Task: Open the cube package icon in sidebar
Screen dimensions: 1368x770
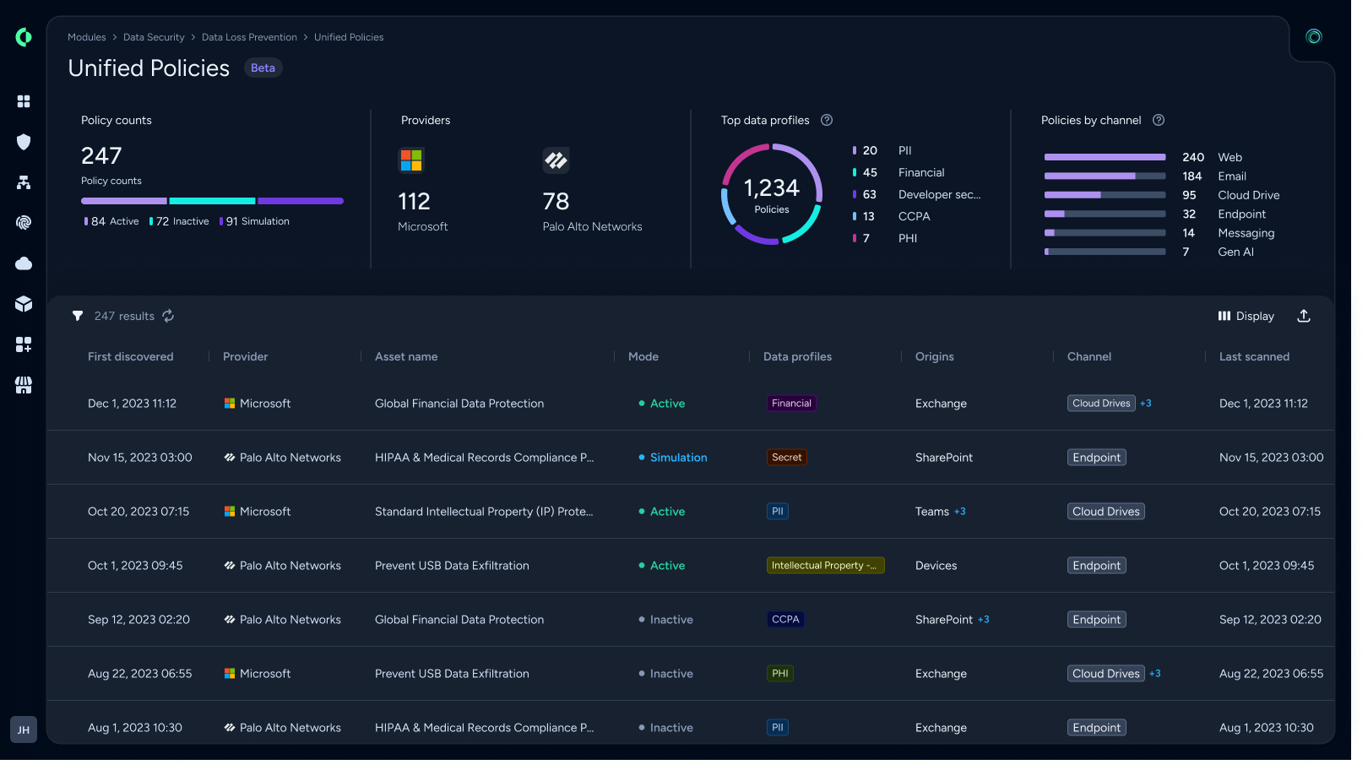Action: pos(24,307)
